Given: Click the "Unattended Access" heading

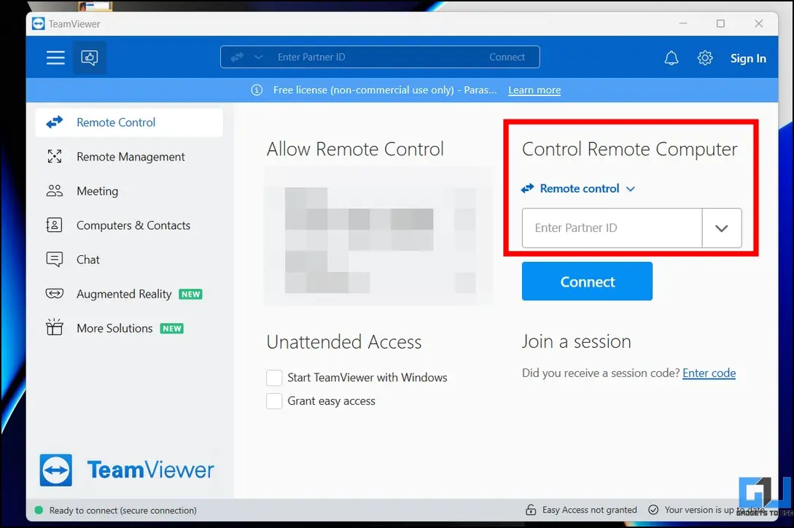Looking at the screenshot, I should pos(344,342).
